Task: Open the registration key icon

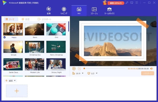Action: click(x=127, y=3)
